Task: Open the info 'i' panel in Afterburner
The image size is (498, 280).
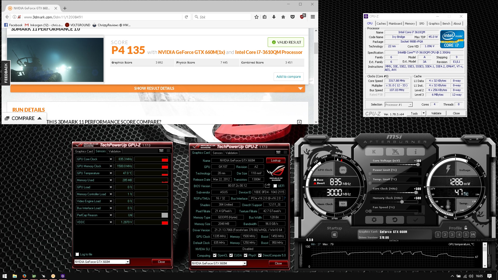Action: coord(416,151)
